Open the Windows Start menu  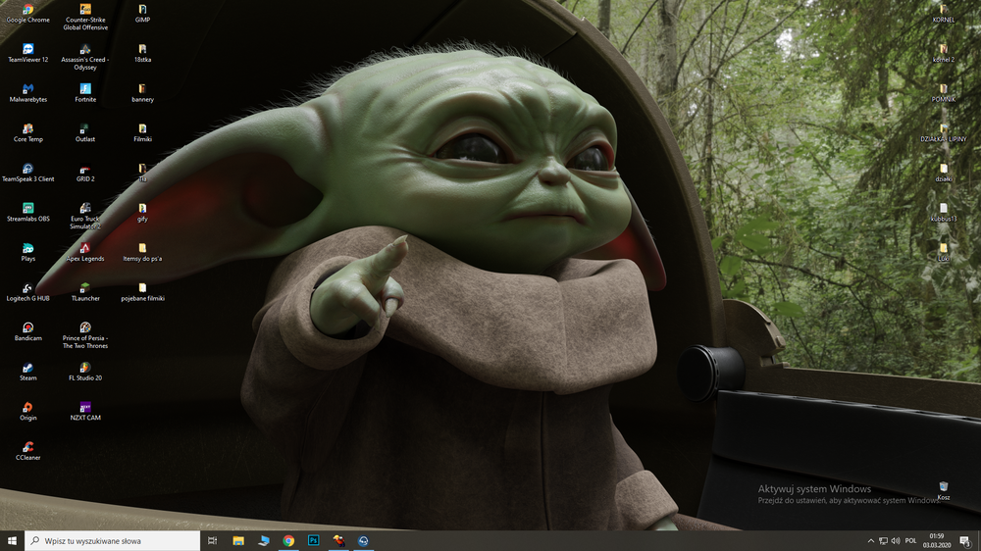click(12, 541)
